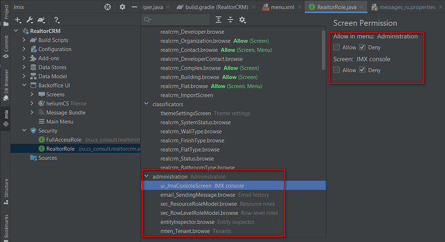Open the Project tool window
The height and width of the screenshot is (242, 445).
coord(6,15)
